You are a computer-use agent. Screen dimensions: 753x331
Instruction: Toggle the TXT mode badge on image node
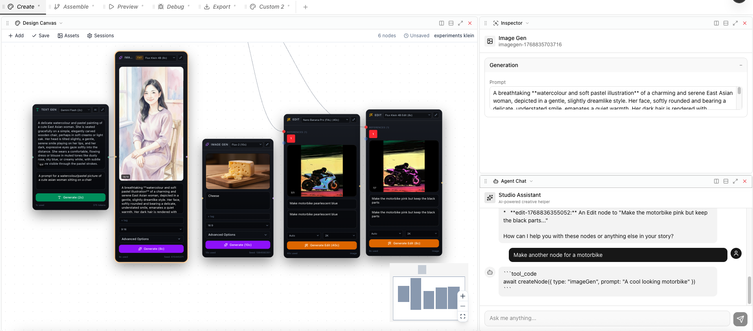point(139,58)
